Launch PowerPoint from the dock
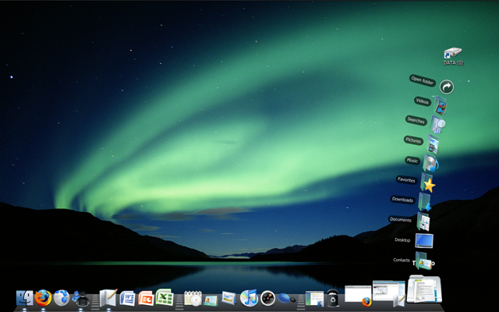 [146, 299]
